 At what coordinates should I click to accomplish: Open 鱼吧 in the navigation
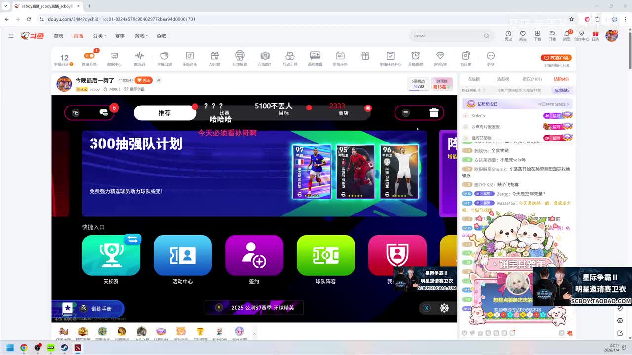pos(161,36)
